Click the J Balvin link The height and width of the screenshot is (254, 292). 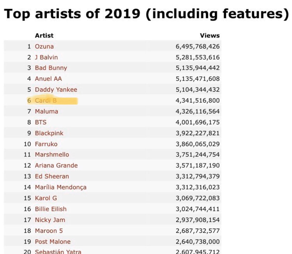tap(46, 57)
